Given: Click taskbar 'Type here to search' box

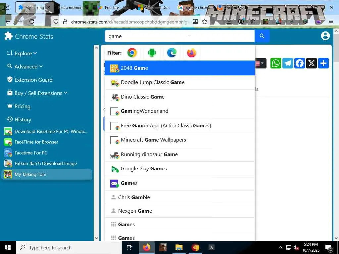Looking at the screenshot, I should click(x=69, y=247).
